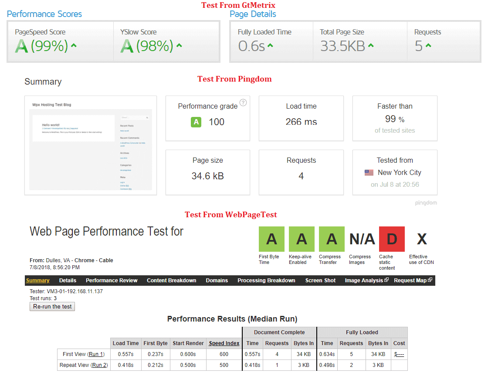Open the Processing Breakdown tab
This screenshot has width=488, height=380.
(266, 281)
